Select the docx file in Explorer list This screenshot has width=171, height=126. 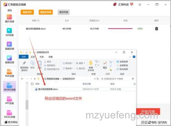[x=83, y=89]
